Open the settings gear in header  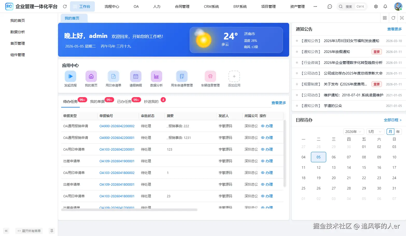pyautogui.click(x=376, y=6)
